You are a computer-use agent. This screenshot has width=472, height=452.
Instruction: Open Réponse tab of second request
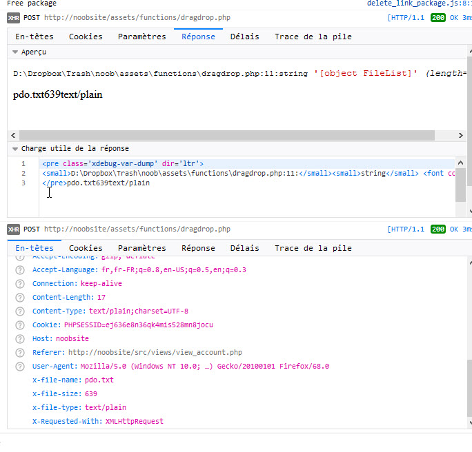[198, 248]
